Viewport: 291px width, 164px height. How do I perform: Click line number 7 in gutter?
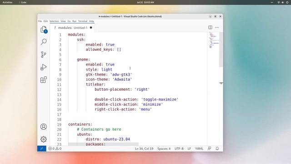[x=60, y=65]
